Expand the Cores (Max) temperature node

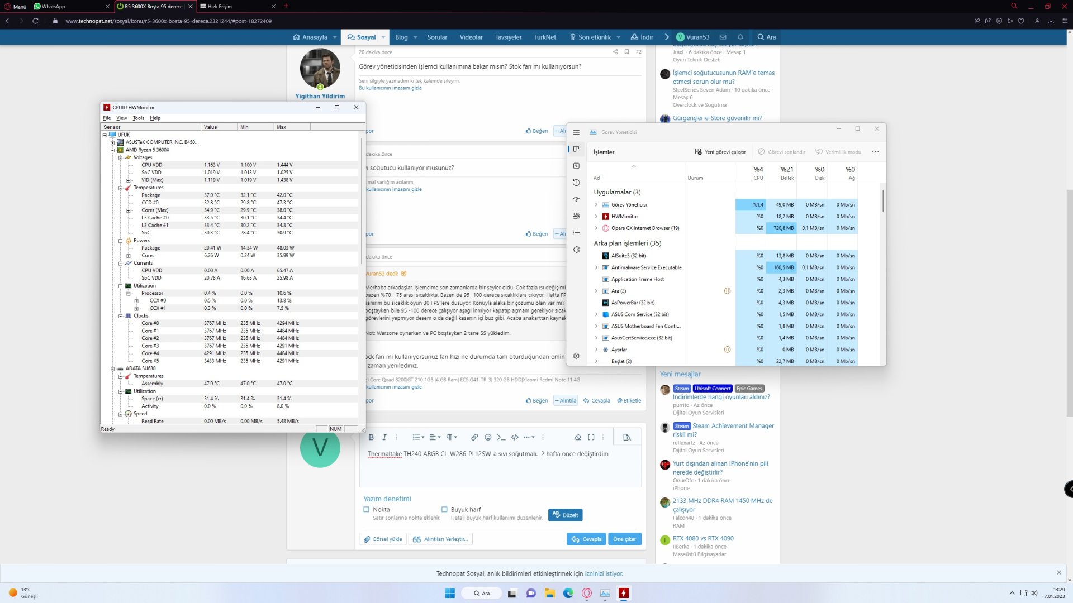128,210
